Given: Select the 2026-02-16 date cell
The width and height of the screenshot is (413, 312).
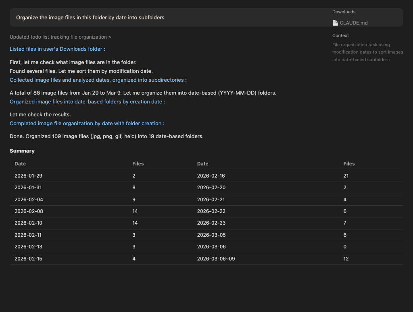Looking at the screenshot, I should pos(211,176).
